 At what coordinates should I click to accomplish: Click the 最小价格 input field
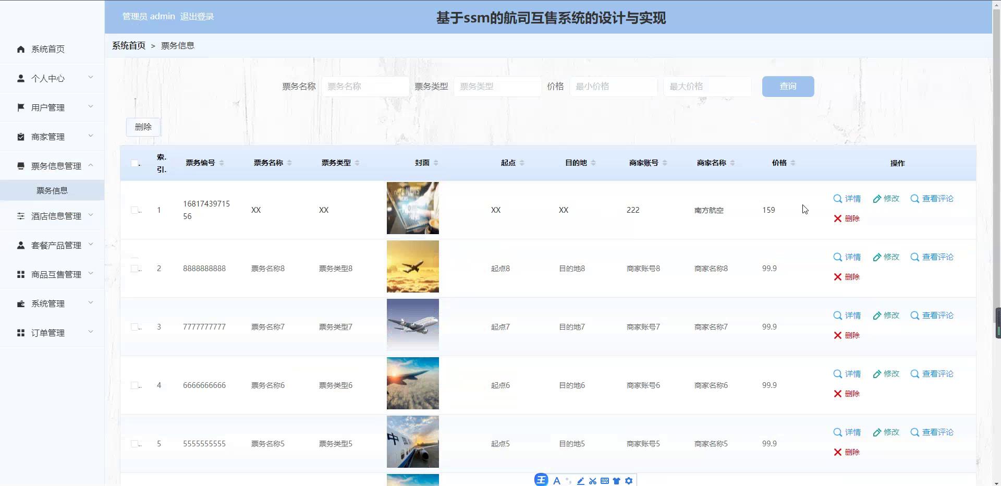[x=613, y=87]
